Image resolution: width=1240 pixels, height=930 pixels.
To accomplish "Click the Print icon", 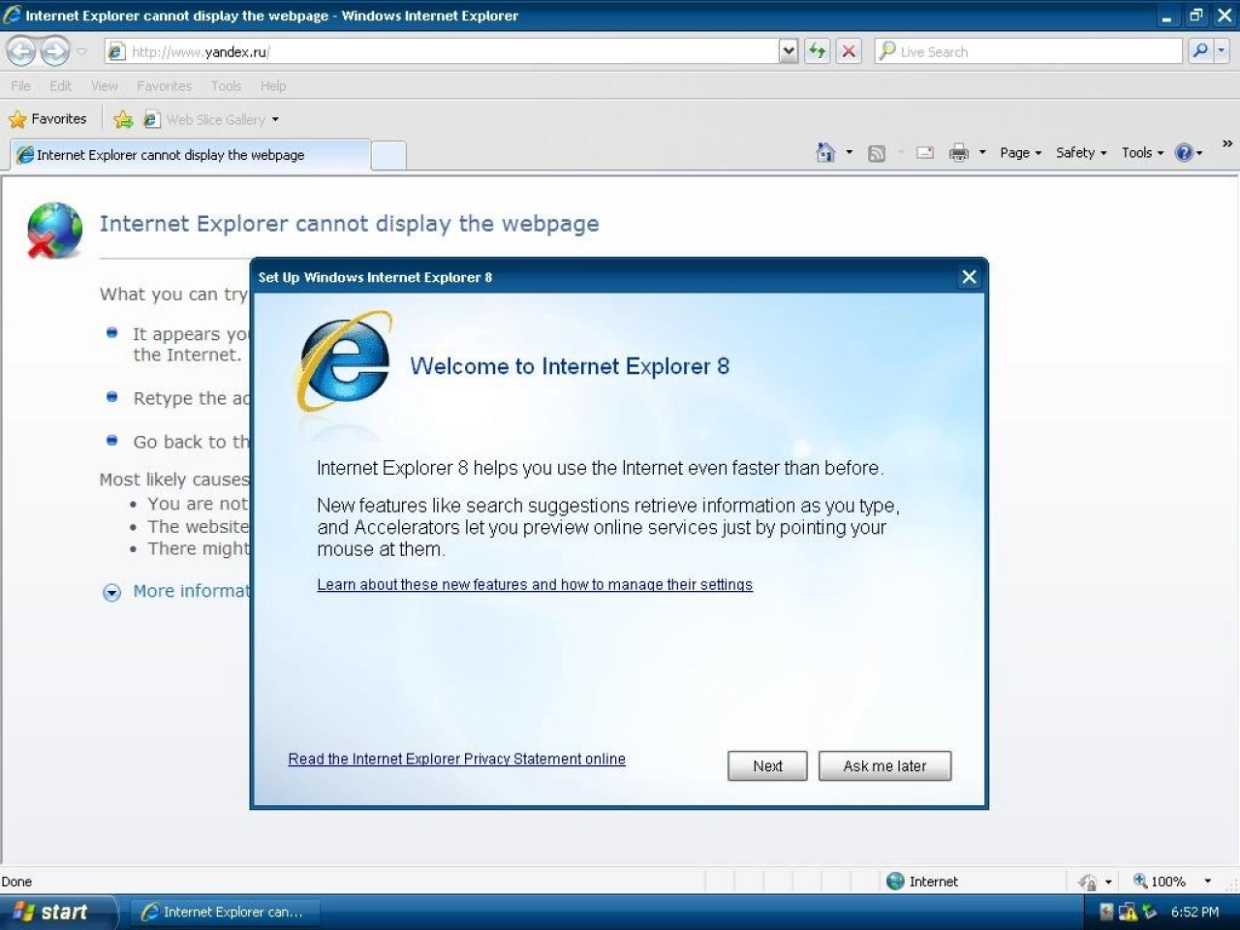I will point(958,152).
